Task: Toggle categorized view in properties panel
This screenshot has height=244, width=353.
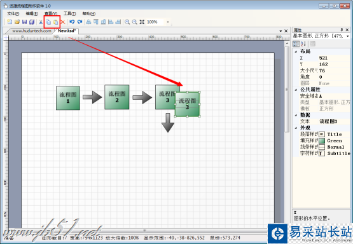Action: pyautogui.click(x=296, y=44)
